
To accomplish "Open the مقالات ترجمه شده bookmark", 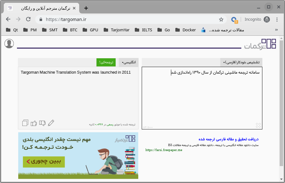I will point(222,30).
